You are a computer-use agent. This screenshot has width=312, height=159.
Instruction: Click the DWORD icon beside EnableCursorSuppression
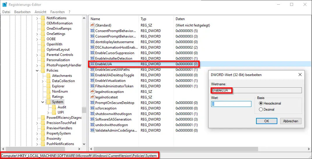92,53
